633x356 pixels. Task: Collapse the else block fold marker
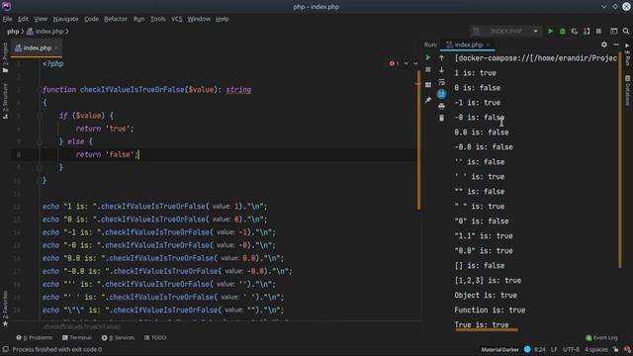click(x=40, y=141)
